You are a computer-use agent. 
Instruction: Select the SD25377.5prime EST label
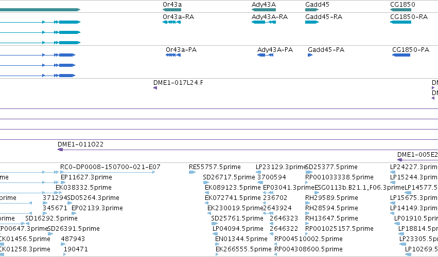332,167
